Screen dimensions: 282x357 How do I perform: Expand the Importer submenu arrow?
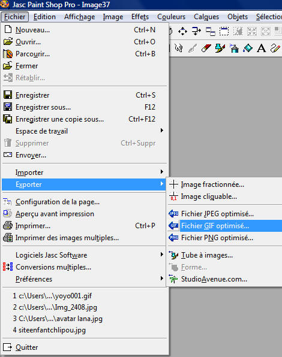pos(161,172)
